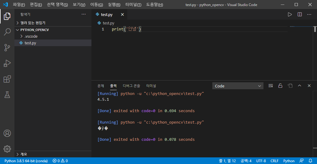Change end of line sequence CRLF

(x=275, y=161)
